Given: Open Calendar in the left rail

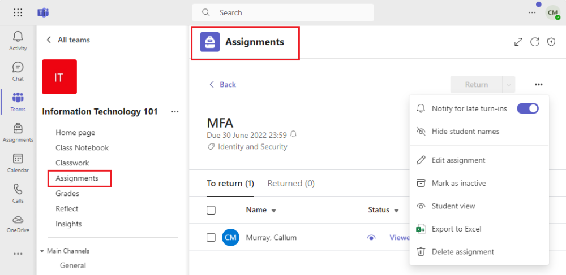Looking at the screenshot, I should point(18,163).
